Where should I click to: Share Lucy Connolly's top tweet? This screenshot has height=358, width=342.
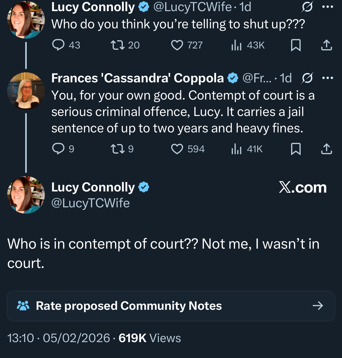coord(326,45)
